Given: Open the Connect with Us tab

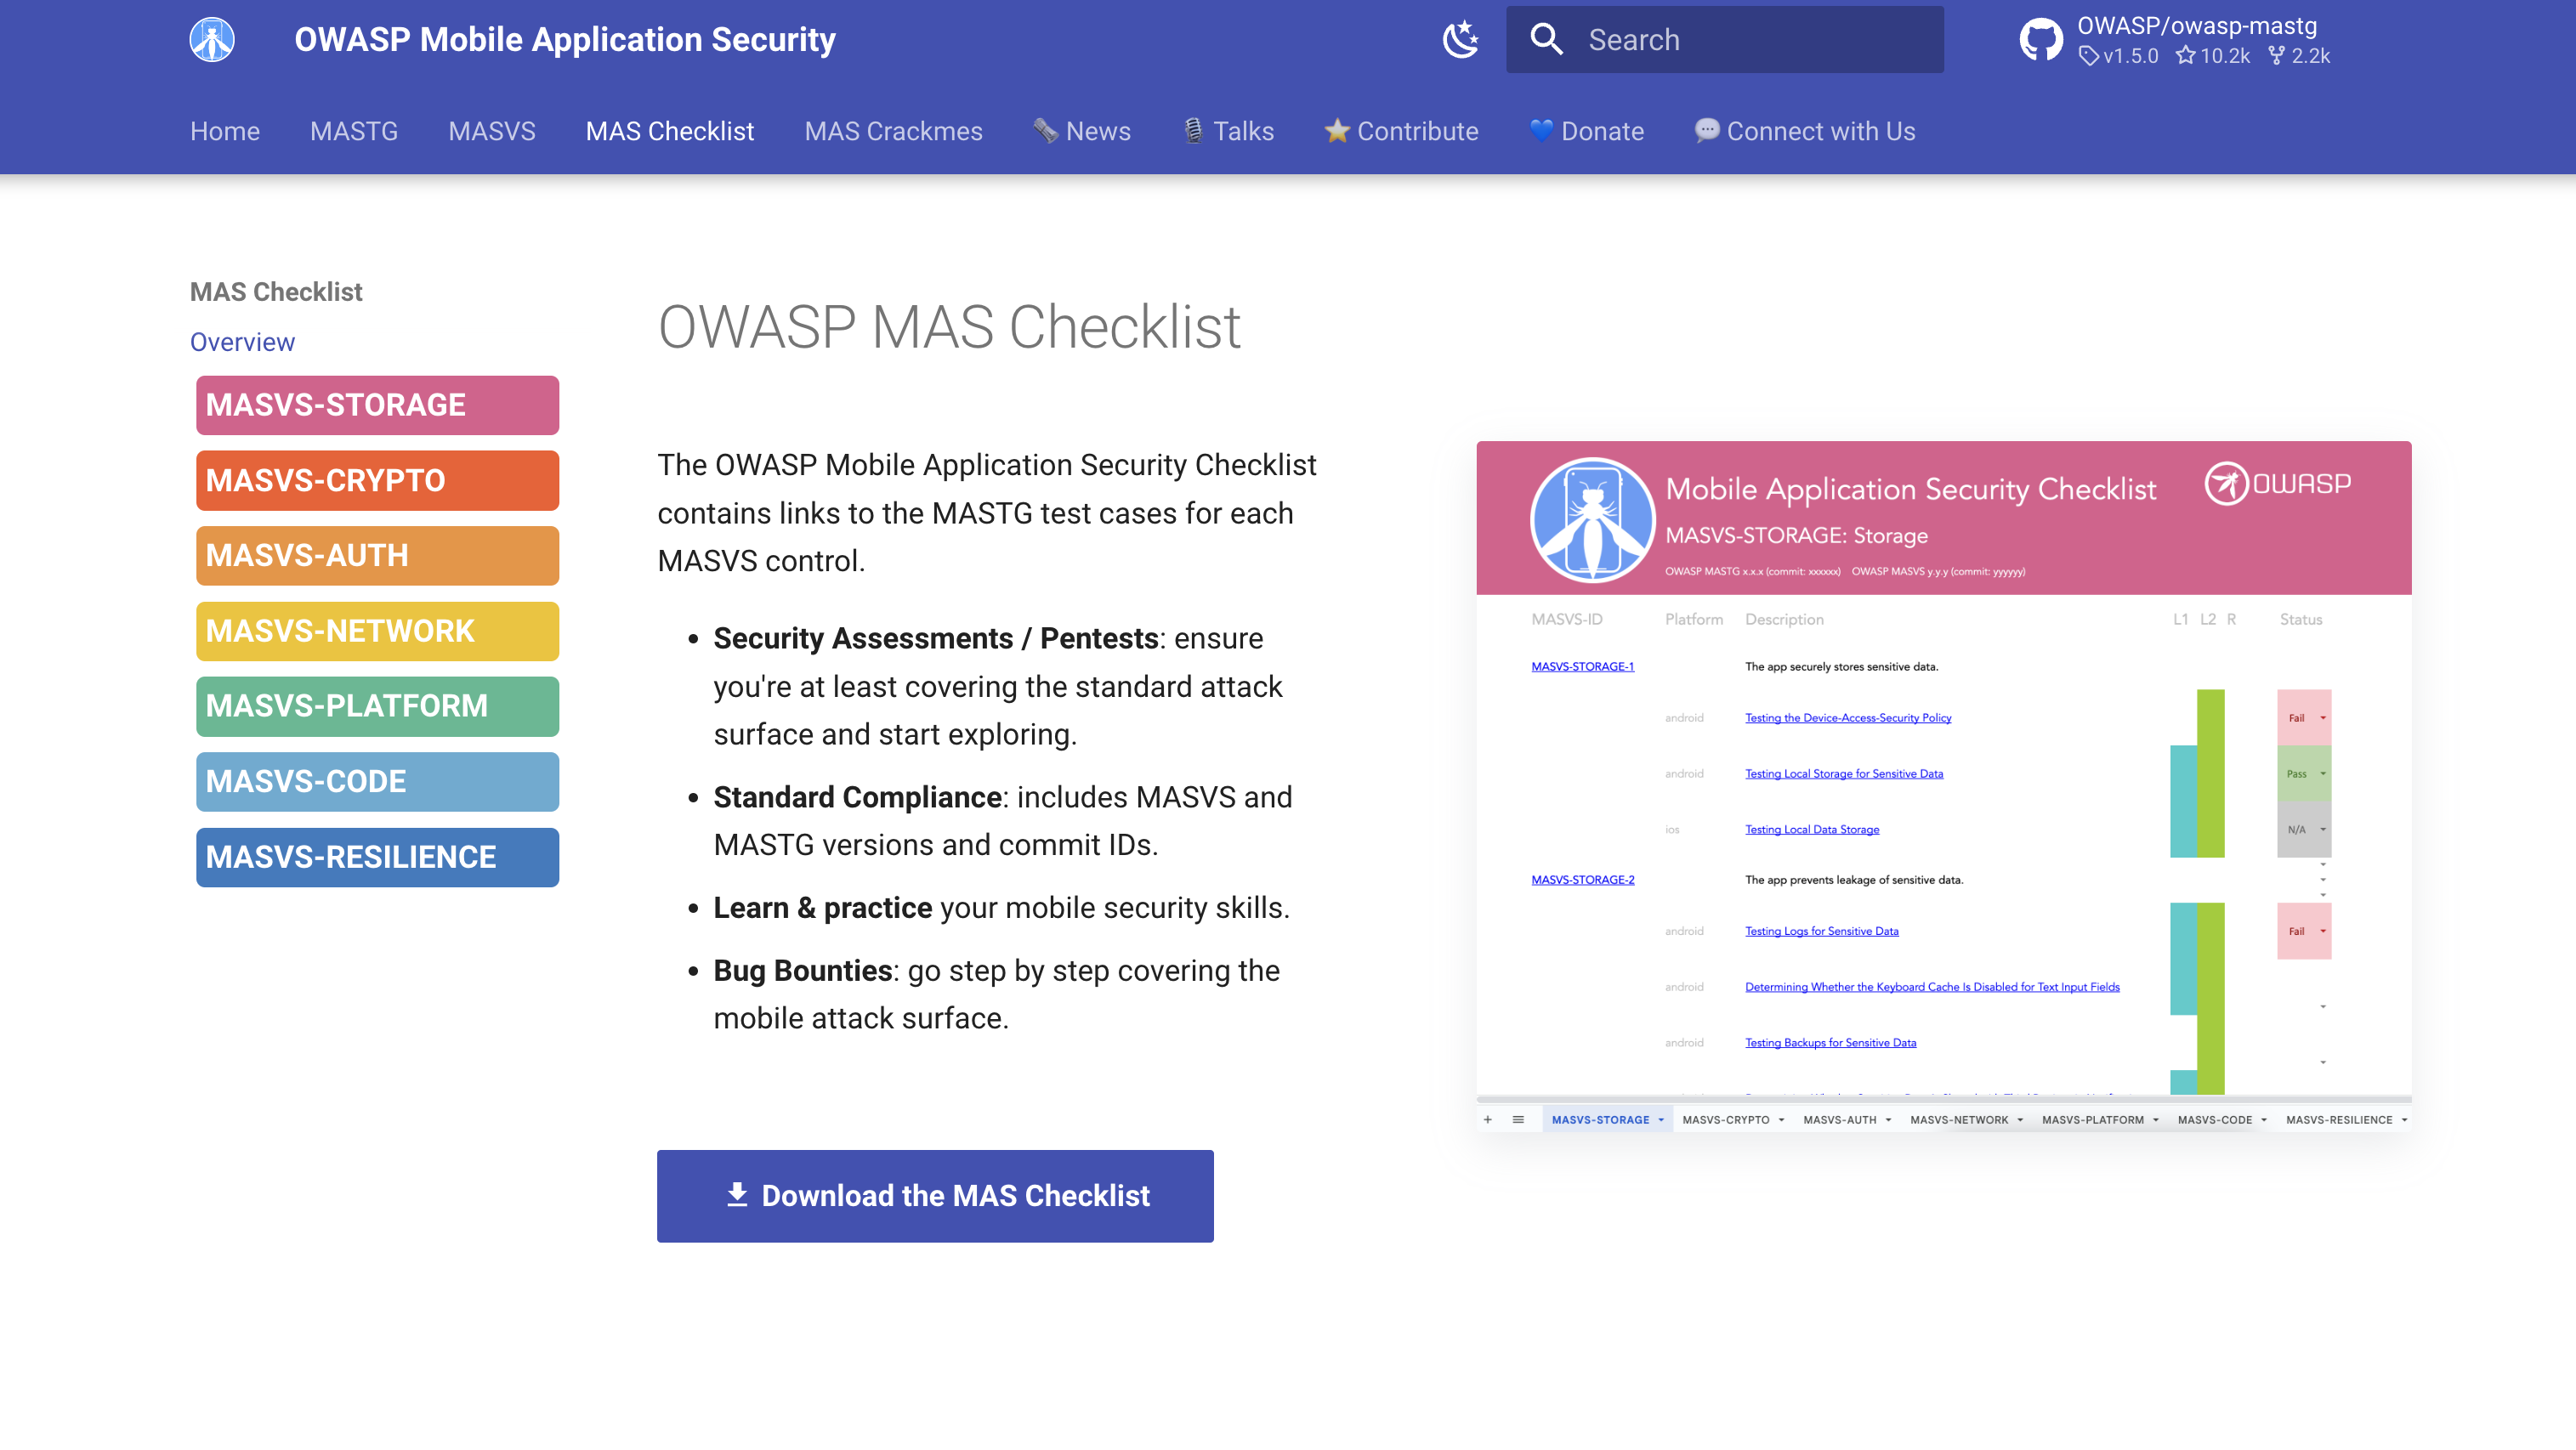Looking at the screenshot, I should (1820, 131).
